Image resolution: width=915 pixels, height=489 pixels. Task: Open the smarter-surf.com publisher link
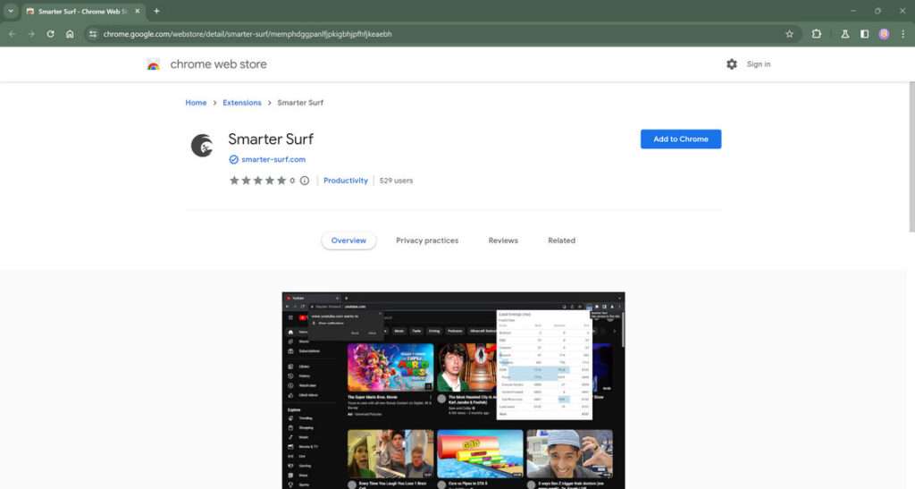(x=273, y=159)
